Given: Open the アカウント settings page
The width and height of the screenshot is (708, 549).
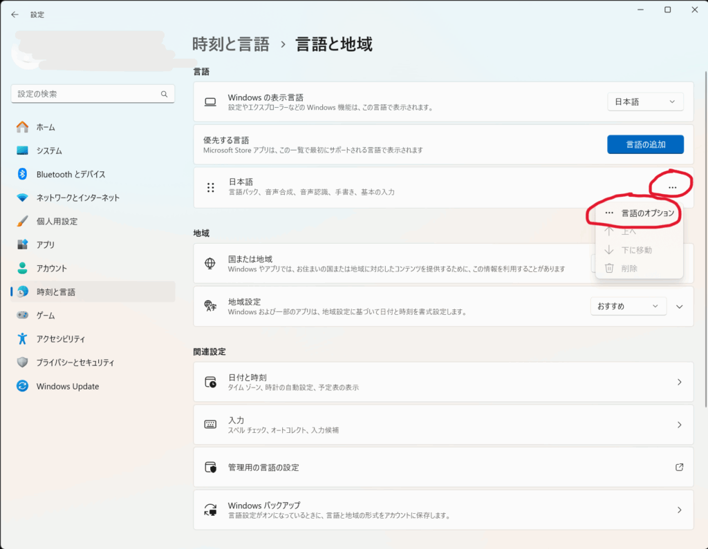Looking at the screenshot, I should click(93, 268).
